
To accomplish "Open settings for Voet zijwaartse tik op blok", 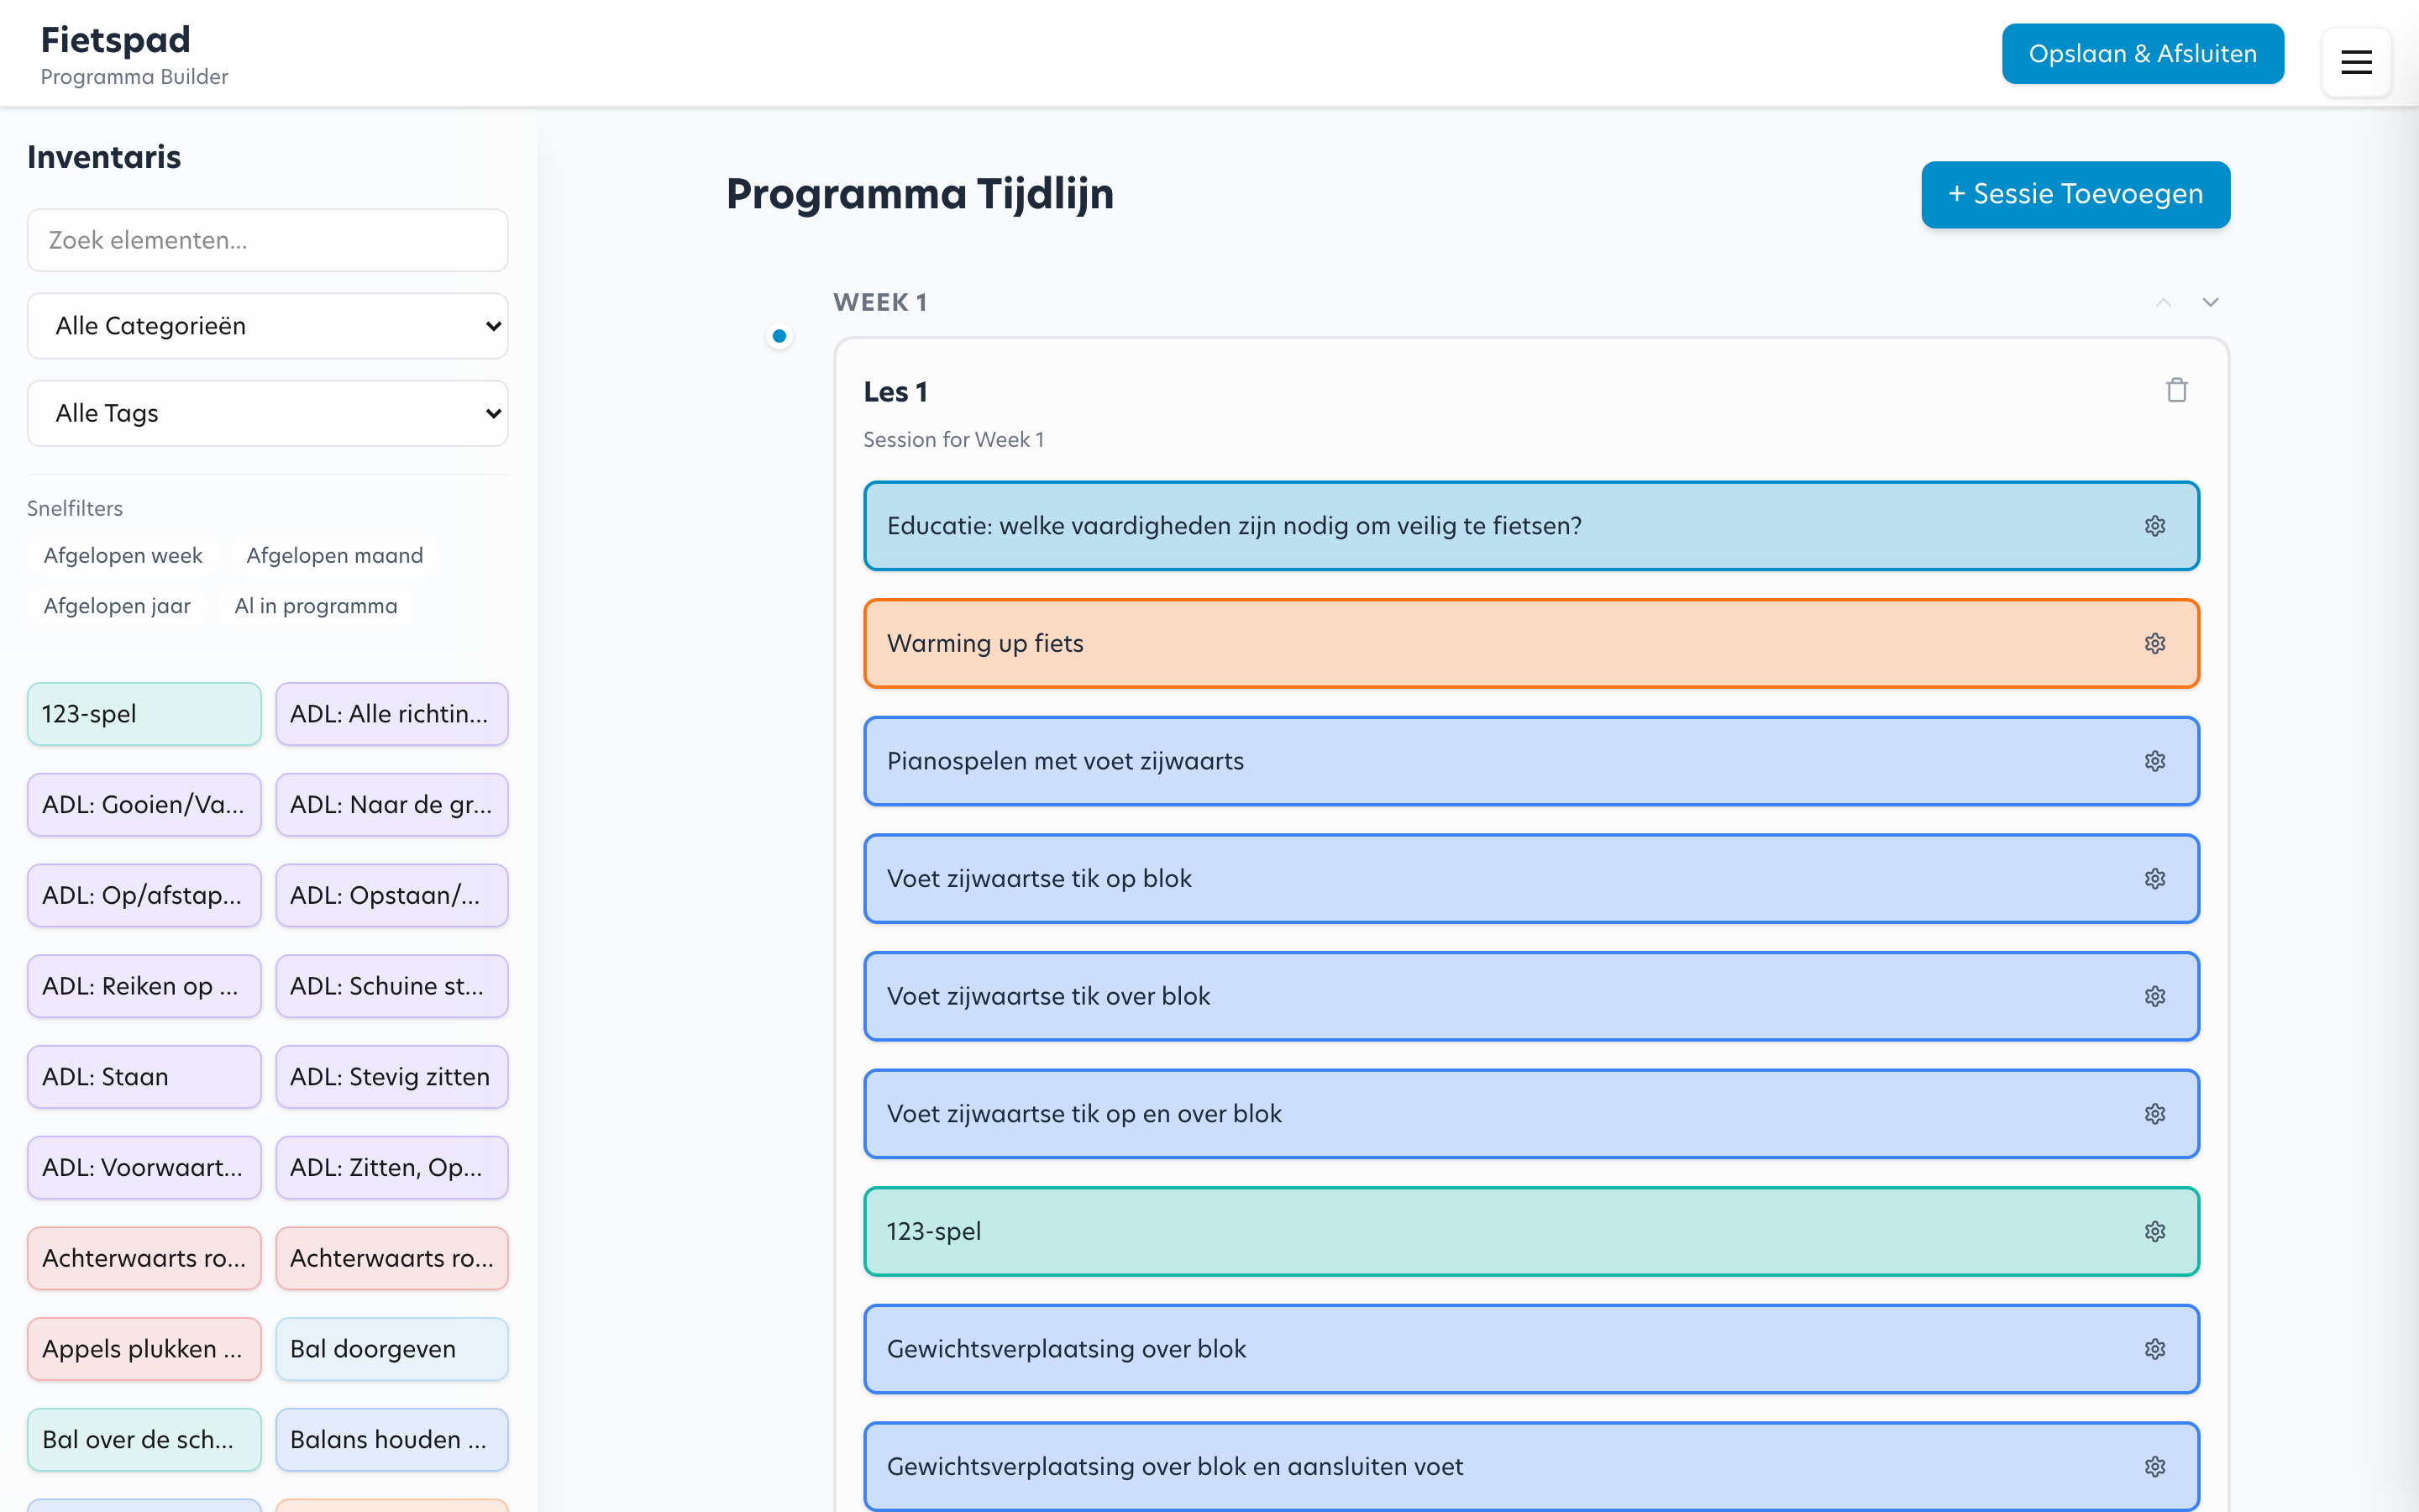I will click(2155, 879).
